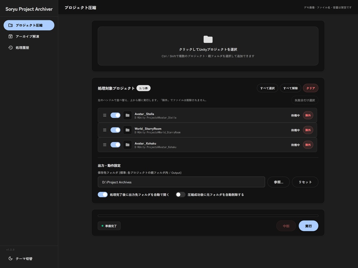Switch to アーカイブ解凍 page

[29, 36]
